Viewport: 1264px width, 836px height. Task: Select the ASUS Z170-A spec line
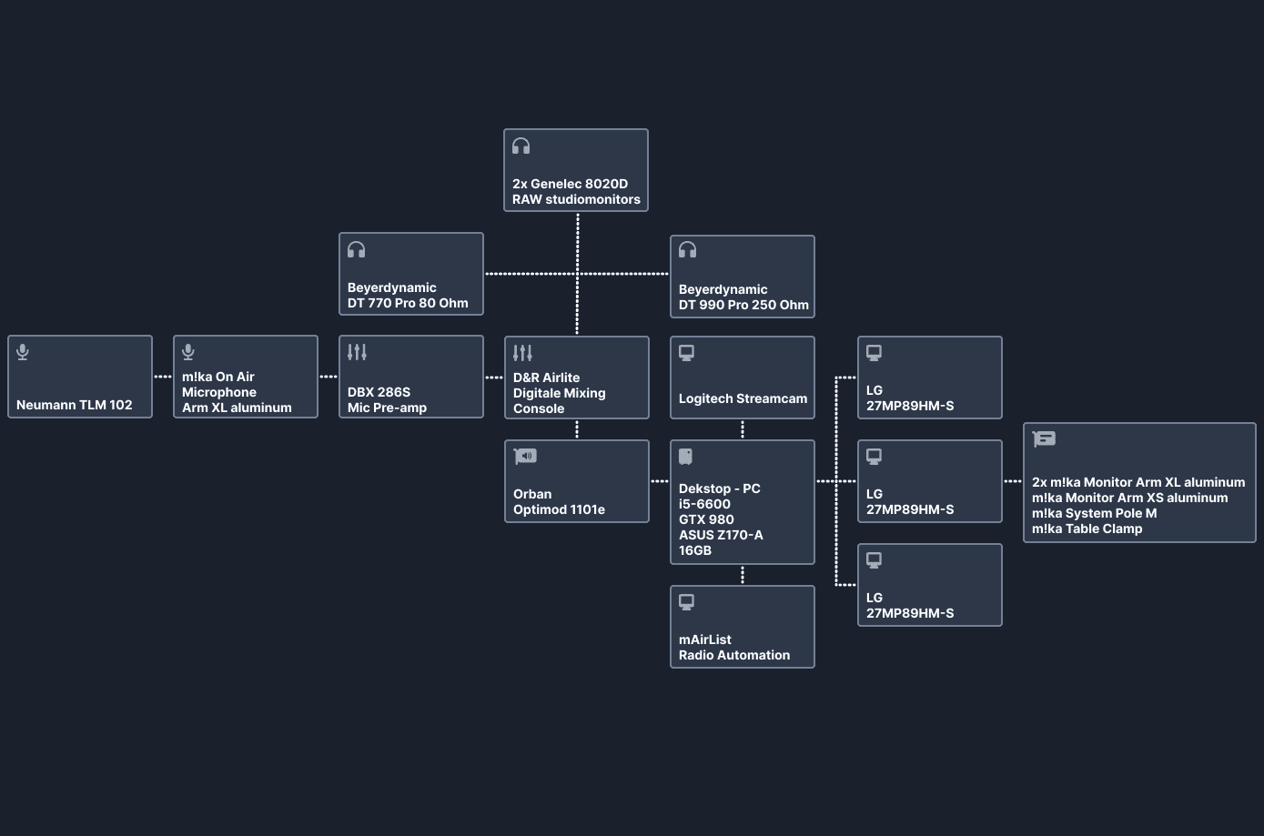721,535
